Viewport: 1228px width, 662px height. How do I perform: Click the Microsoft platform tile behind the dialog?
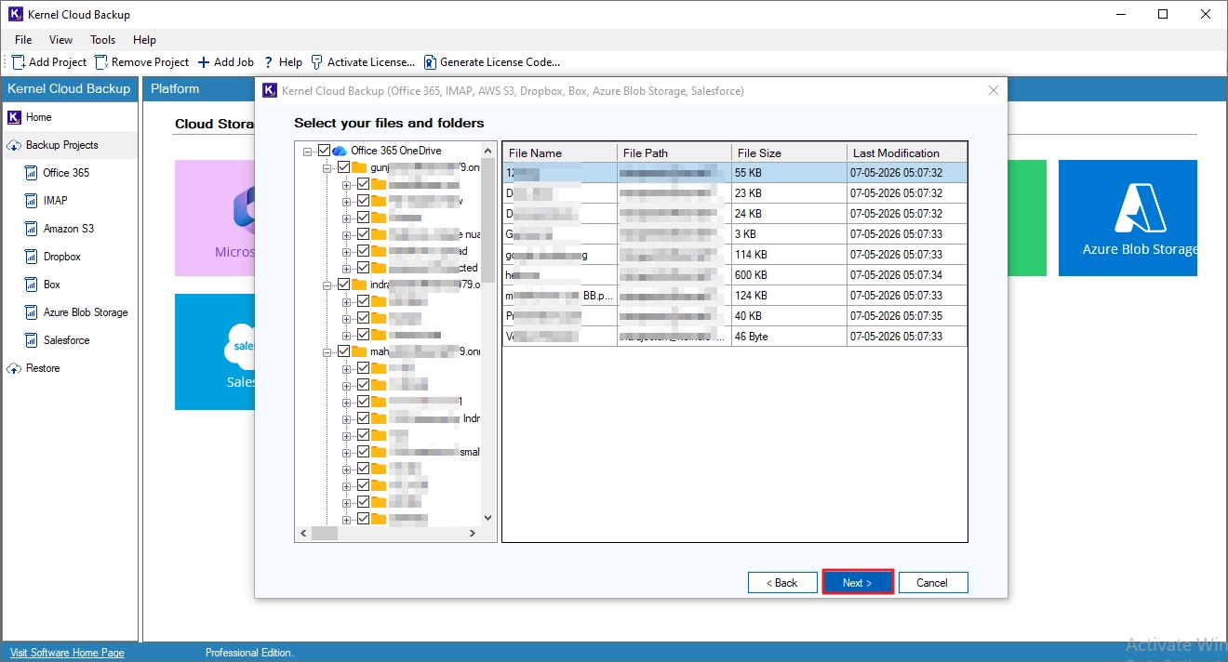215,218
